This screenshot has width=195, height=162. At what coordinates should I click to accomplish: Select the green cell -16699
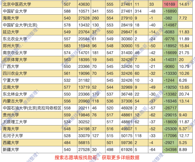click(x=170, y=53)
